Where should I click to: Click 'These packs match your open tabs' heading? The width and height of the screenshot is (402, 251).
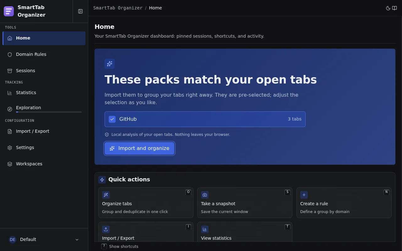click(x=211, y=80)
